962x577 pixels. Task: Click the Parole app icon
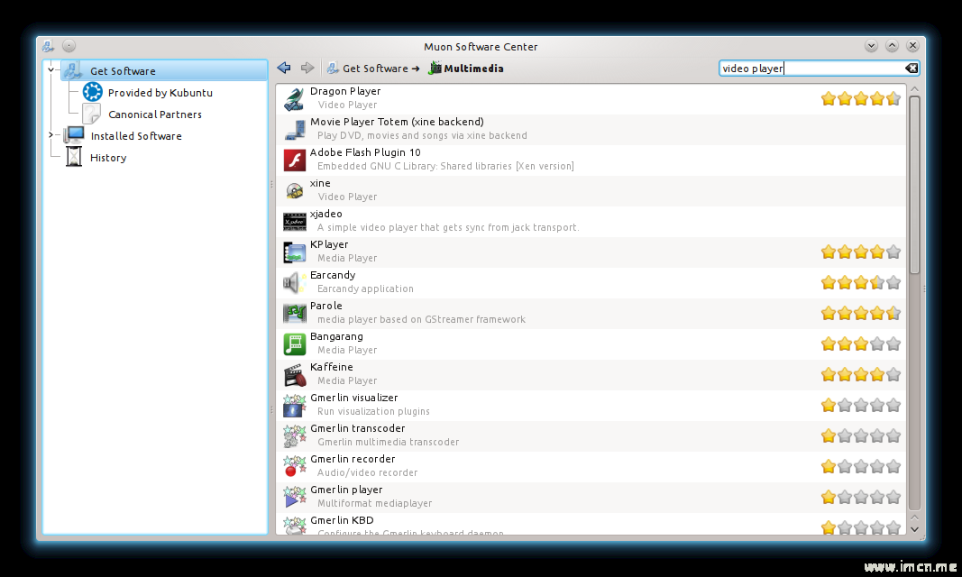[295, 314]
